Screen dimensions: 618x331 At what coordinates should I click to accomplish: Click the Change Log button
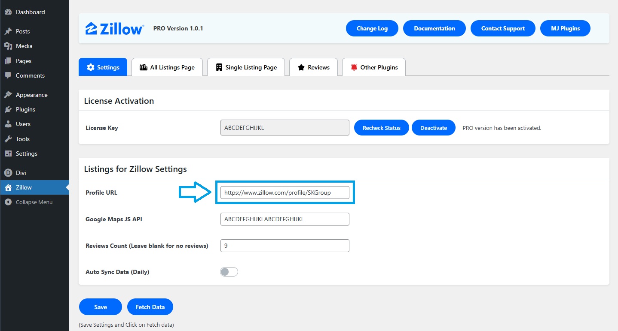(x=372, y=28)
